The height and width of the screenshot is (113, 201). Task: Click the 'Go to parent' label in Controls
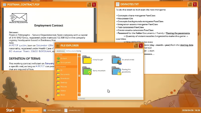coord(66,62)
